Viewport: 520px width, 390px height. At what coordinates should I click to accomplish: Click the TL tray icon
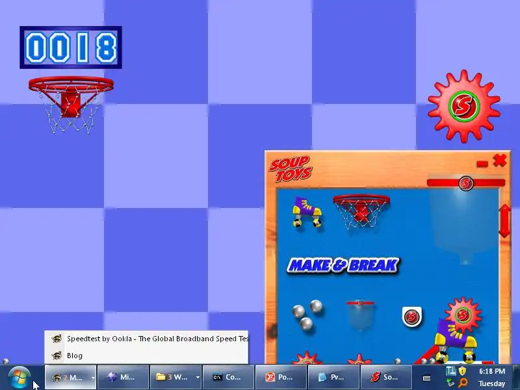point(451,371)
